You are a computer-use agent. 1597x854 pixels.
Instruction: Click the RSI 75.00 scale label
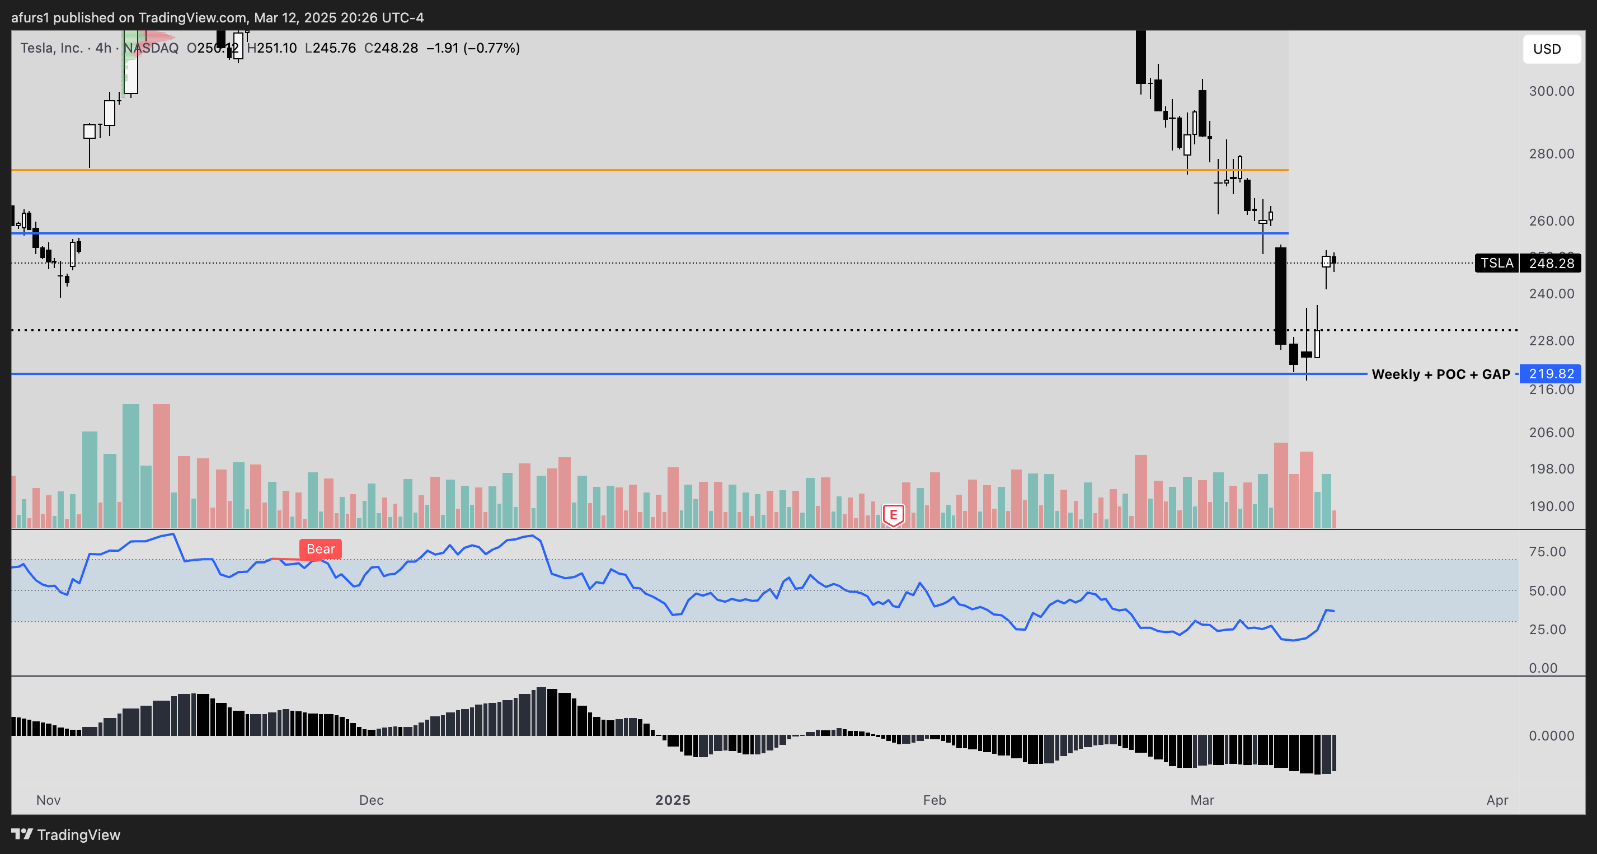point(1547,552)
